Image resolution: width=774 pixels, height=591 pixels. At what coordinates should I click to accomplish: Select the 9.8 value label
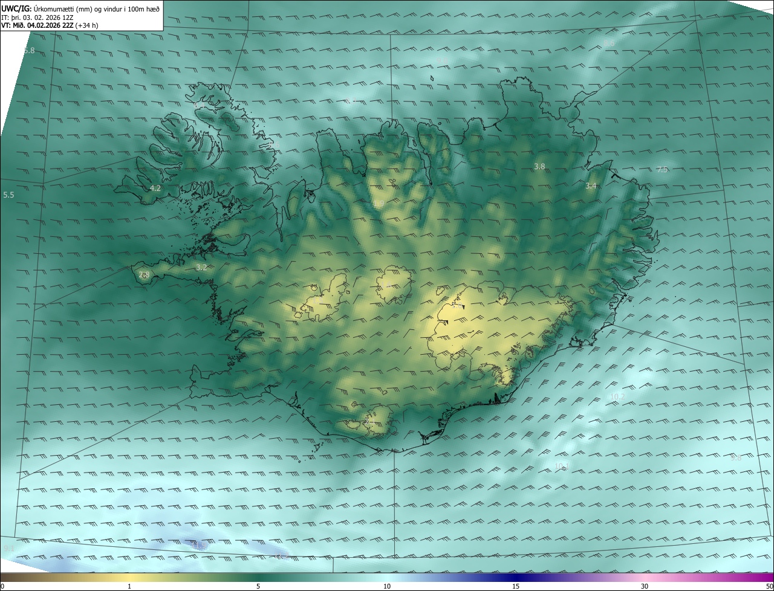(x=736, y=458)
